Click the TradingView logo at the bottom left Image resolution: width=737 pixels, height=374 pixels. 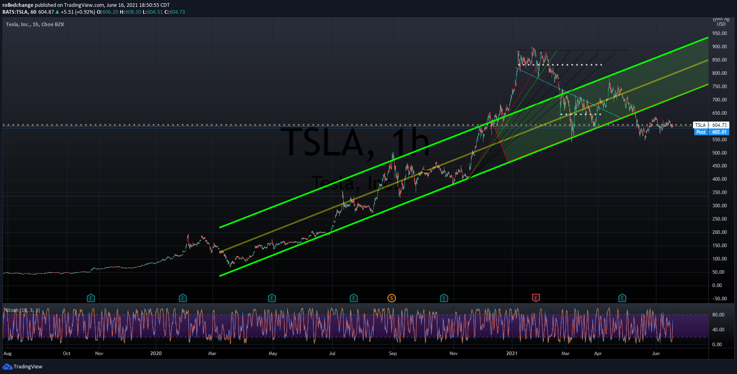pyautogui.click(x=22, y=366)
